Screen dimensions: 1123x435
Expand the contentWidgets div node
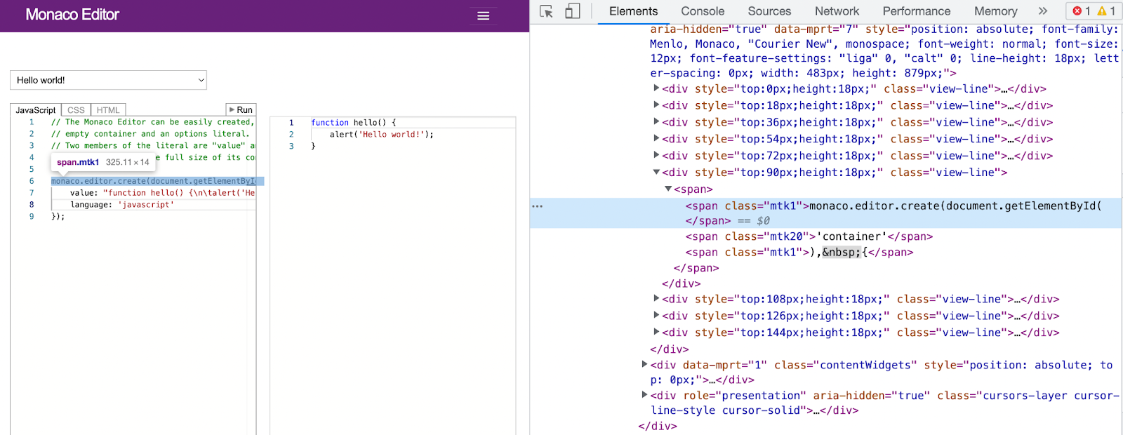[644, 364]
